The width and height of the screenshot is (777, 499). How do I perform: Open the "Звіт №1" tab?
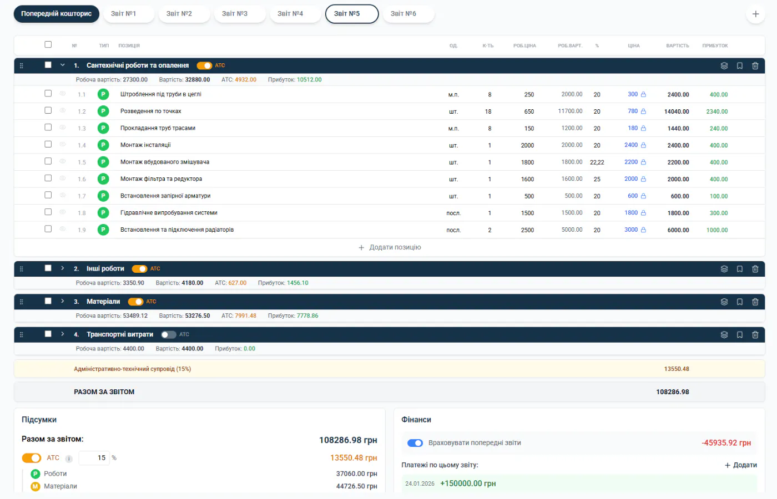[x=129, y=14]
